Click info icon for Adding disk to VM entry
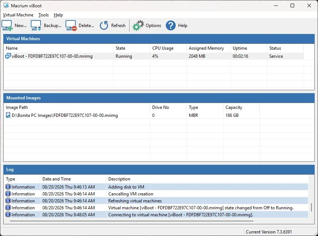Viewport: 318px width, 236px height. 8,187
